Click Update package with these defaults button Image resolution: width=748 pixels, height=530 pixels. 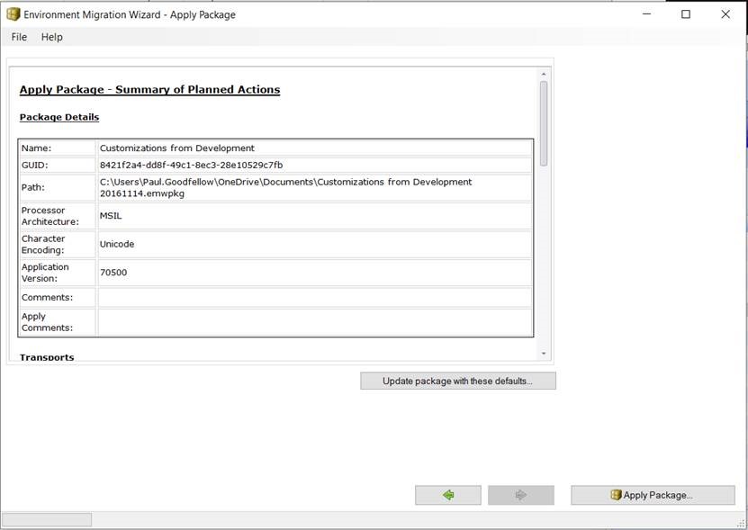457,381
